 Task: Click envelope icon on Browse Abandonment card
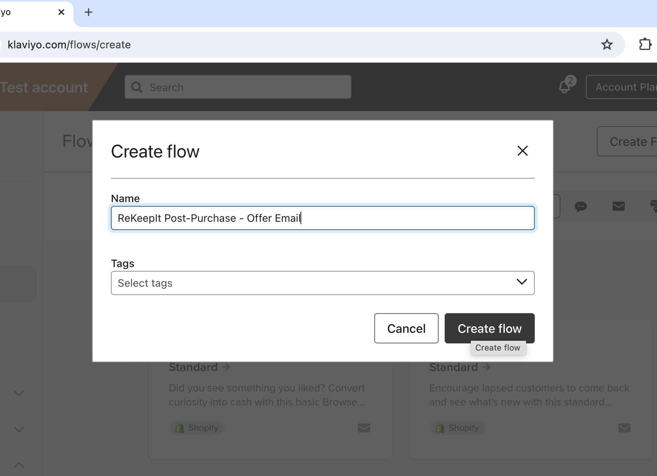click(364, 428)
